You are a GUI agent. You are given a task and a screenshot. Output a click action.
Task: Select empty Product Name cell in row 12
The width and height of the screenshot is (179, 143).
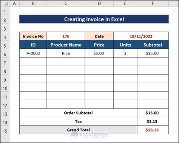click(x=66, y=104)
